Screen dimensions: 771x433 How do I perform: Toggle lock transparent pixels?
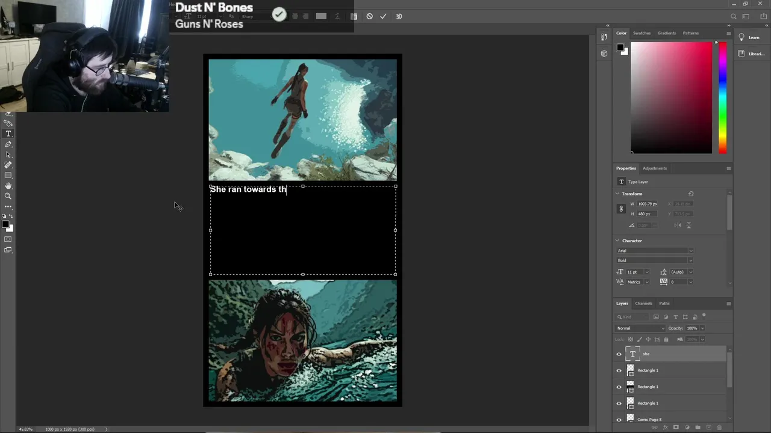point(630,339)
